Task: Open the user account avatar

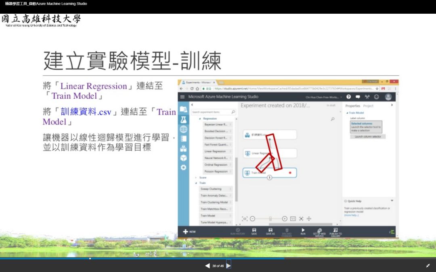Action: pos(388,97)
